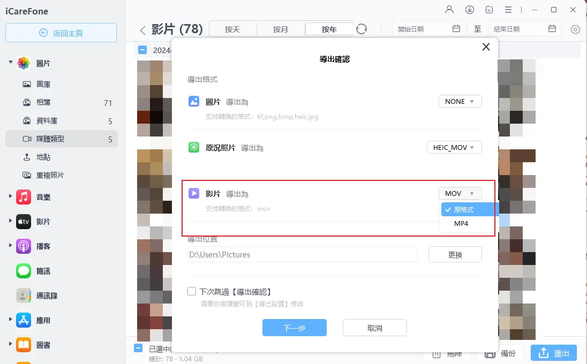Switch to the 按月 tab
Image resolution: width=587 pixels, height=364 pixels.
pos(281,29)
